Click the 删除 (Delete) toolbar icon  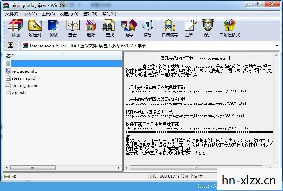pyautogui.click(x=91, y=28)
